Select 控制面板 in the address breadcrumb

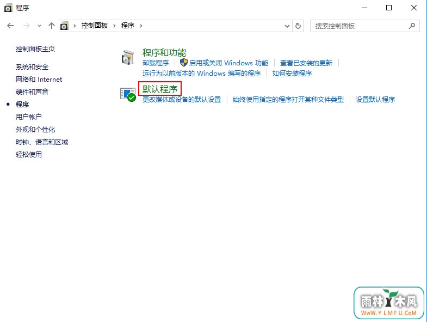click(x=95, y=26)
